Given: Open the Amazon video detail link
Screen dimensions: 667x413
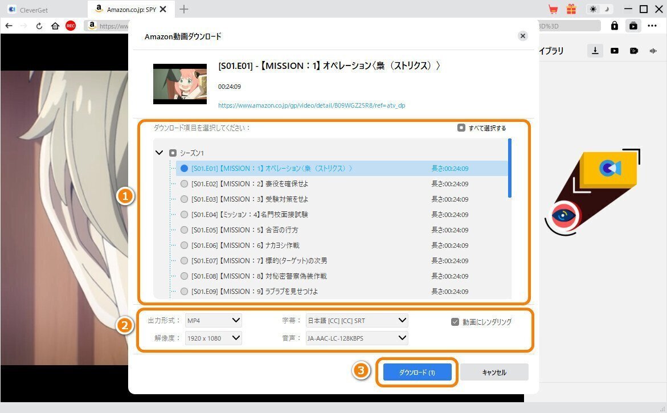Looking at the screenshot, I should pyautogui.click(x=313, y=105).
